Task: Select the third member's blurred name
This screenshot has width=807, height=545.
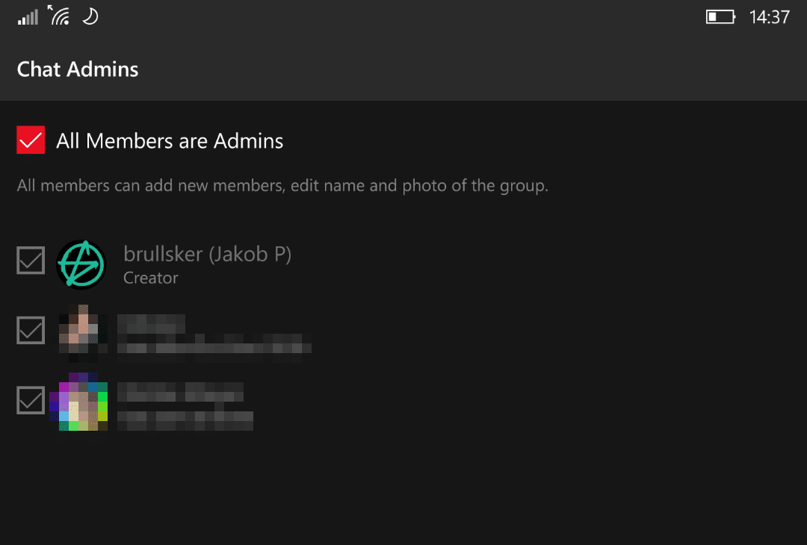Action: click(180, 392)
